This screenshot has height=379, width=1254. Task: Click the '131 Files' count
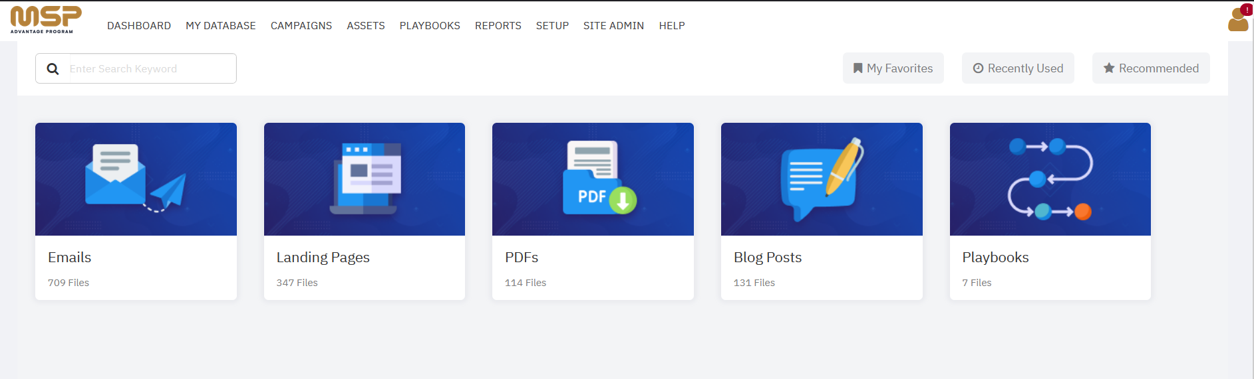[x=754, y=283]
